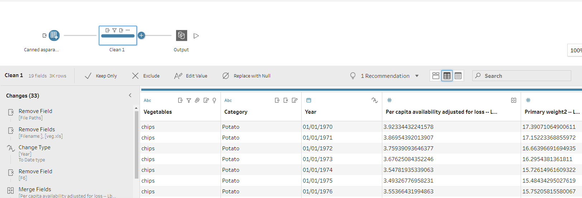582x198 pixels.
Task: Click the filter icon on Vegetables column
Action: pyautogui.click(x=189, y=100)
